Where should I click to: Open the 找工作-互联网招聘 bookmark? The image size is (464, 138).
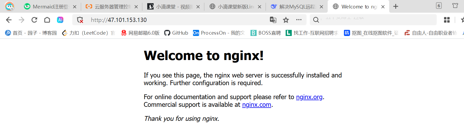[312, 33]
